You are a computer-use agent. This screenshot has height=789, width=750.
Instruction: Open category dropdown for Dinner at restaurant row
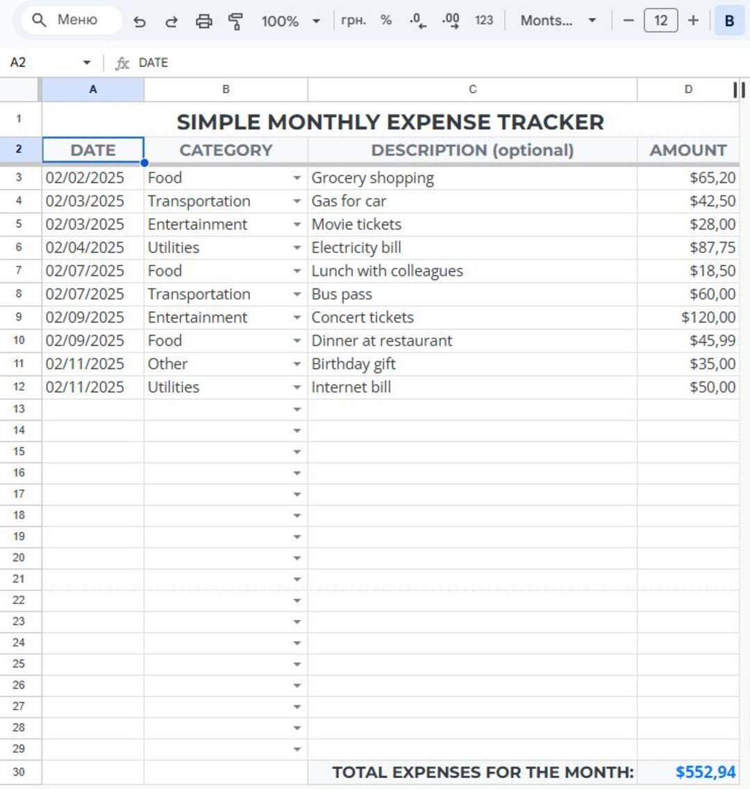point(297,341)
